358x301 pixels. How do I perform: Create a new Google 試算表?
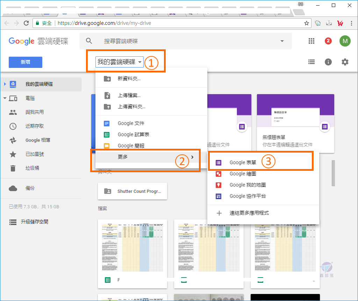151,135
